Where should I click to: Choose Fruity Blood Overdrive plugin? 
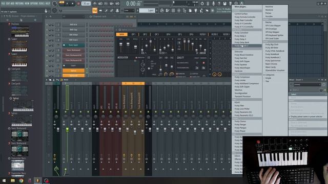(x=244, y=55)
